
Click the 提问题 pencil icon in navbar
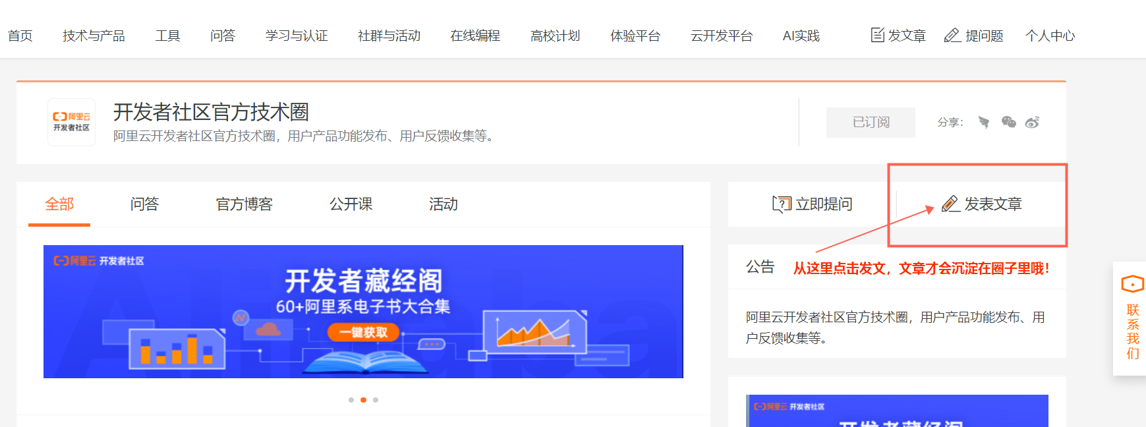(952, 35)
